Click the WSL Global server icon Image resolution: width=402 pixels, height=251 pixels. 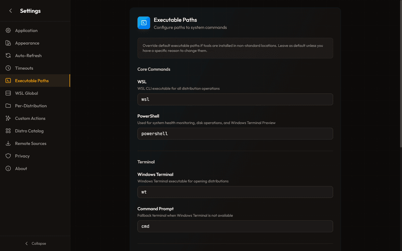pos(8,93)
